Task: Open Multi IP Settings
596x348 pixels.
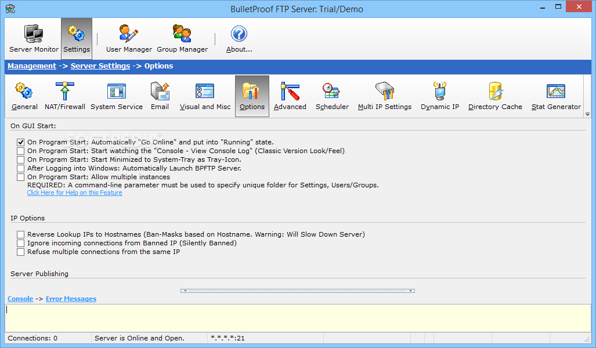Action: pyautogui.click(x=385, y=96)
